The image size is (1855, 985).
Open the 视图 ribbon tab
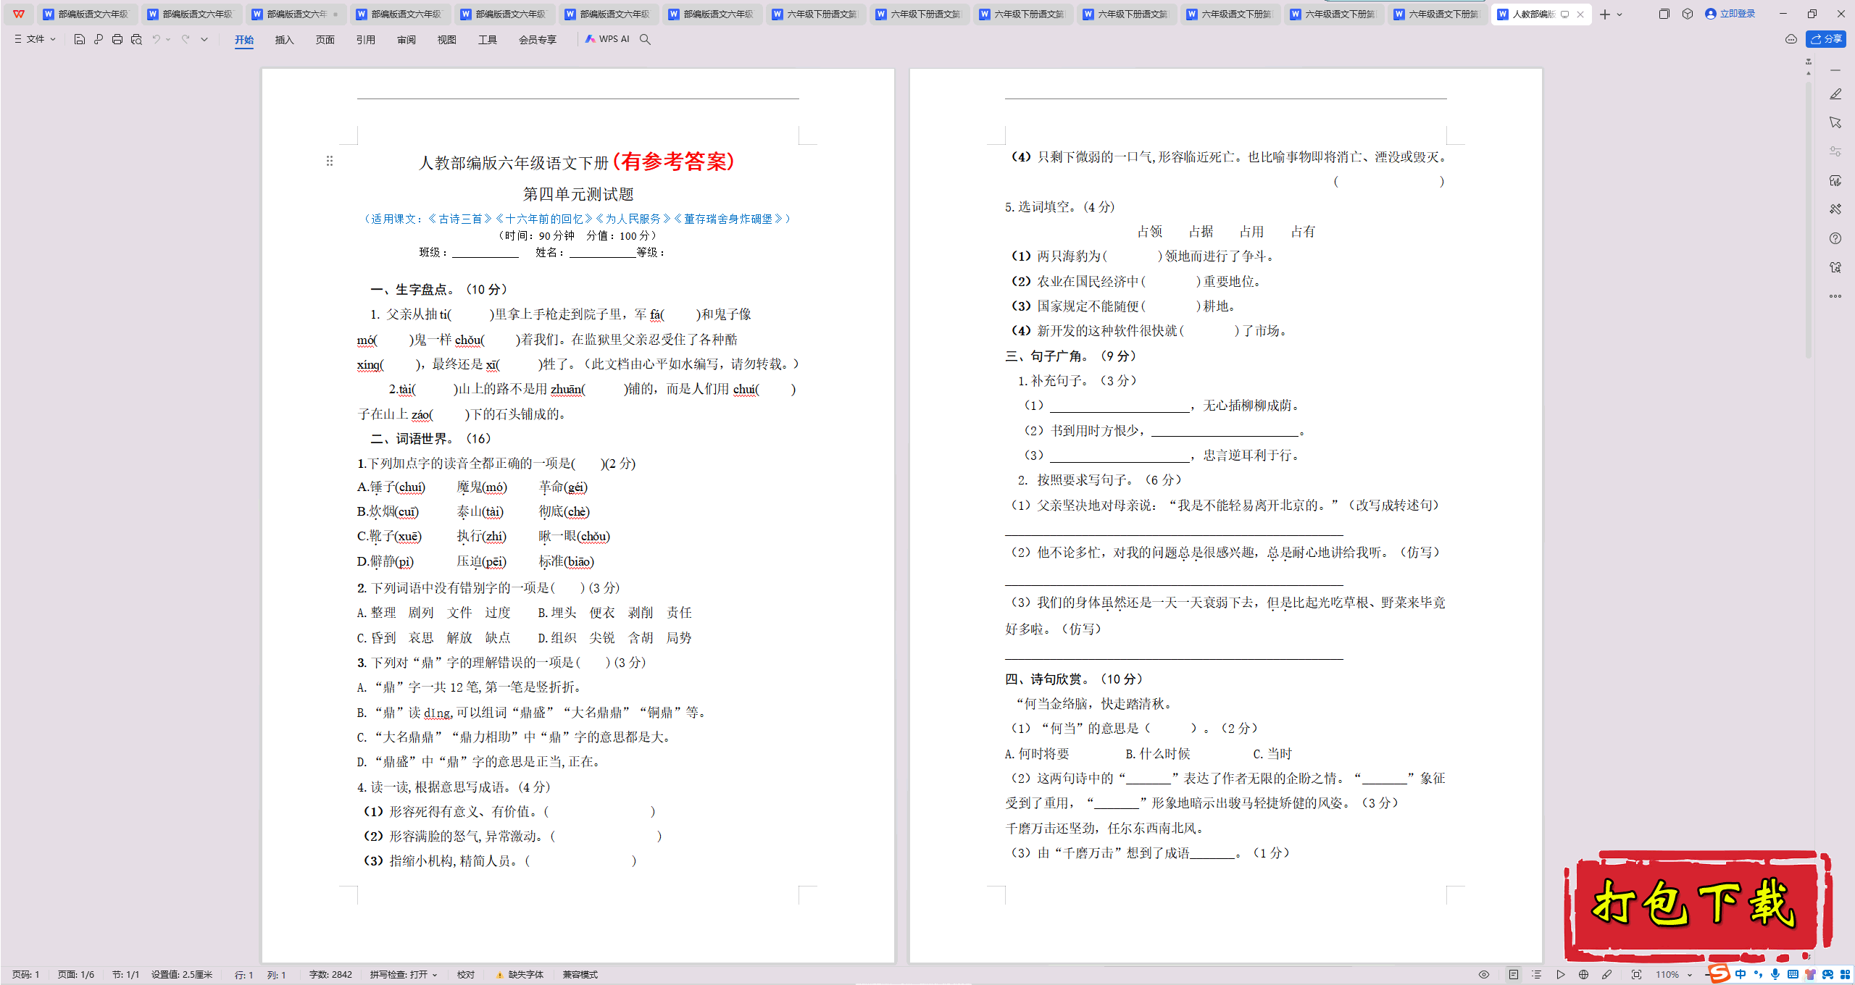click(446, 40)
